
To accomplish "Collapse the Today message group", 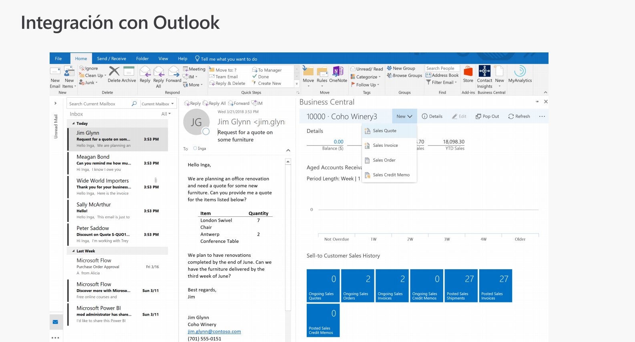I will tap(73, 124).
